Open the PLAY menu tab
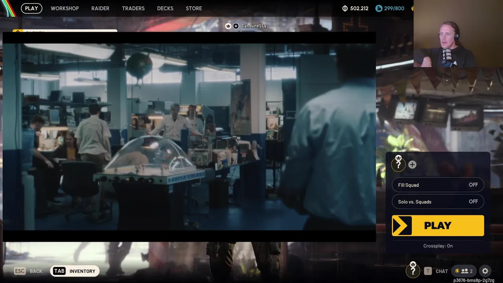 pos(31,8)
